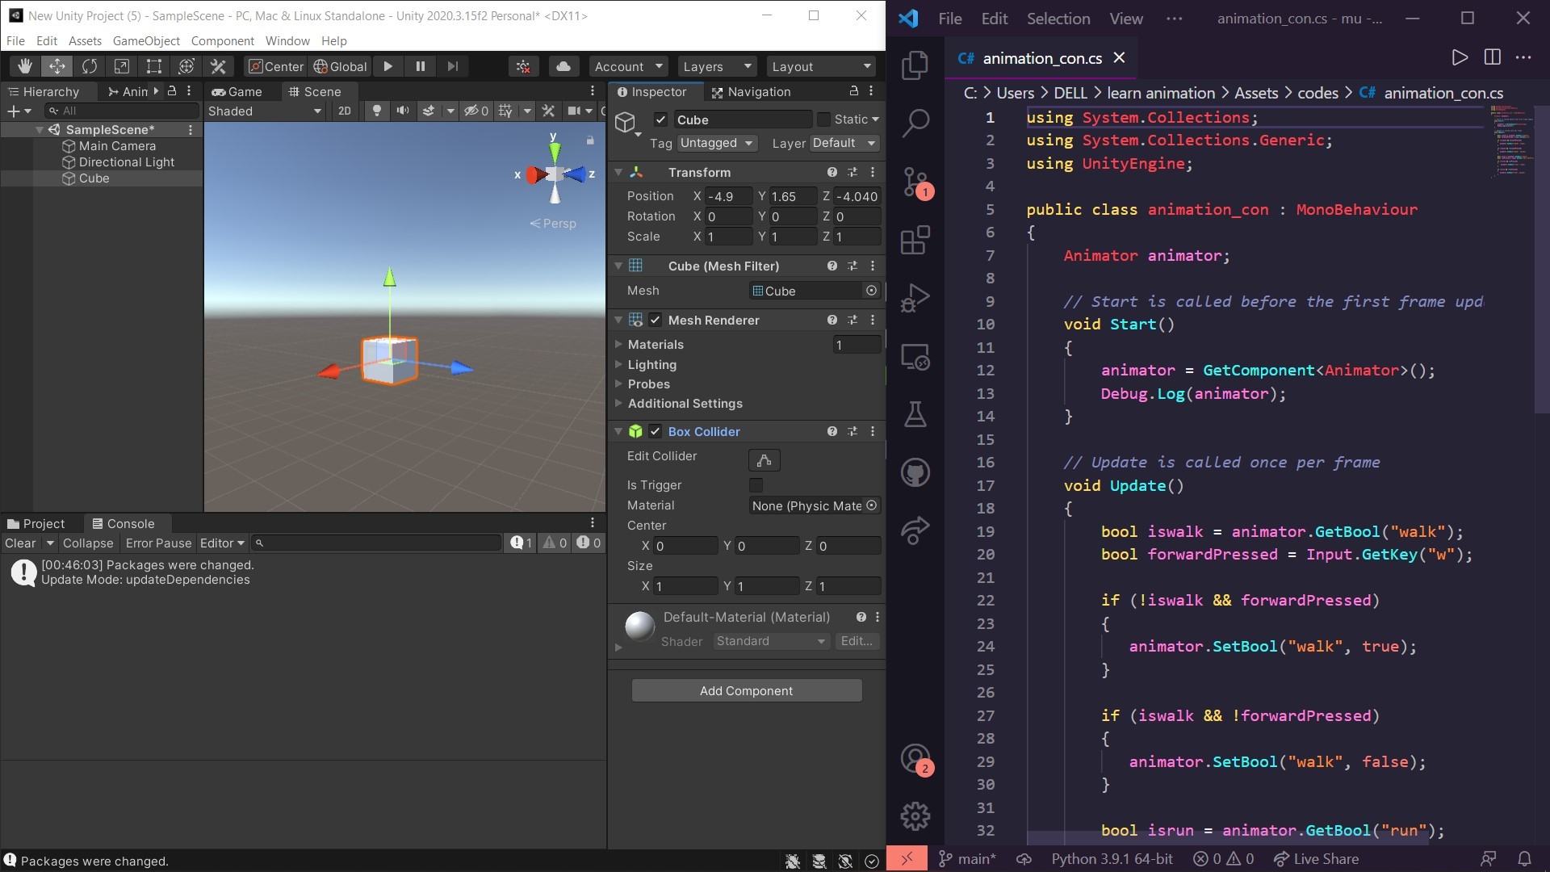
Task: Open the Untagged tag dropdown
Action: (716, 143)
